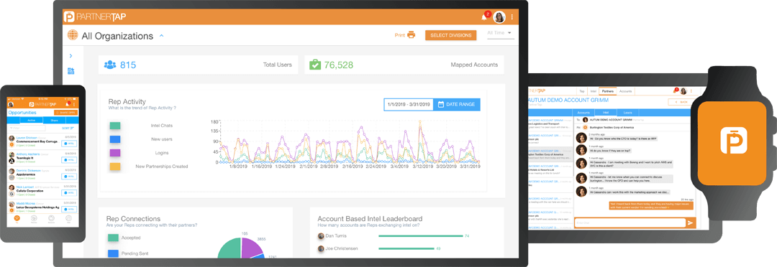Click the SELECT DIVISIONS button
This screenshot has width=777, height=267.
pos(451,35)
